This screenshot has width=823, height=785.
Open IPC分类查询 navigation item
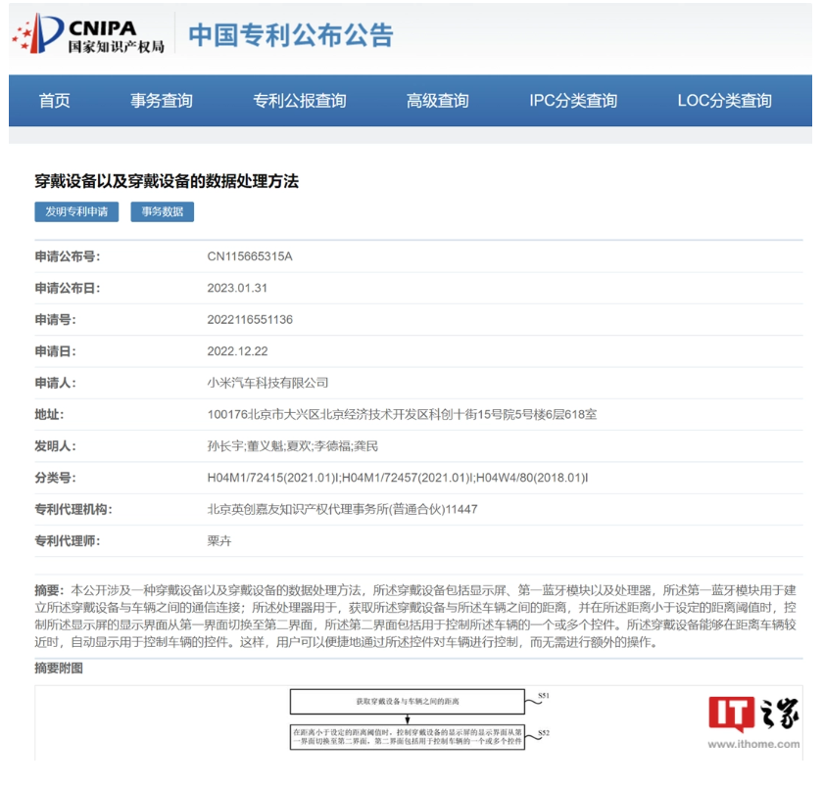[x=573, y=101]
